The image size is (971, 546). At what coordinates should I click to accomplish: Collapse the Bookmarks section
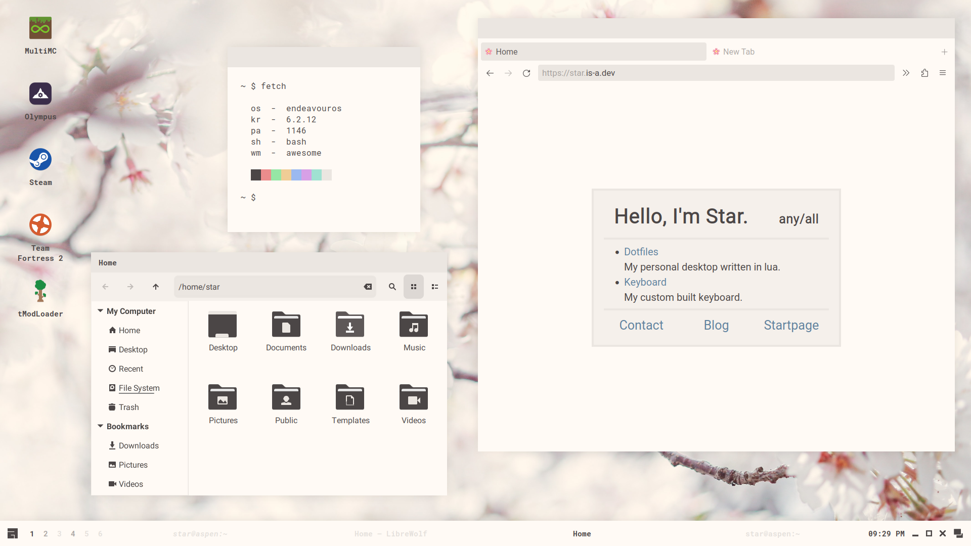point(101,426)
